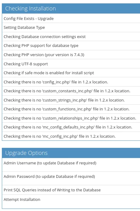Click the Setting Database Type row
The image size is (140, 211).
[71, 28]
